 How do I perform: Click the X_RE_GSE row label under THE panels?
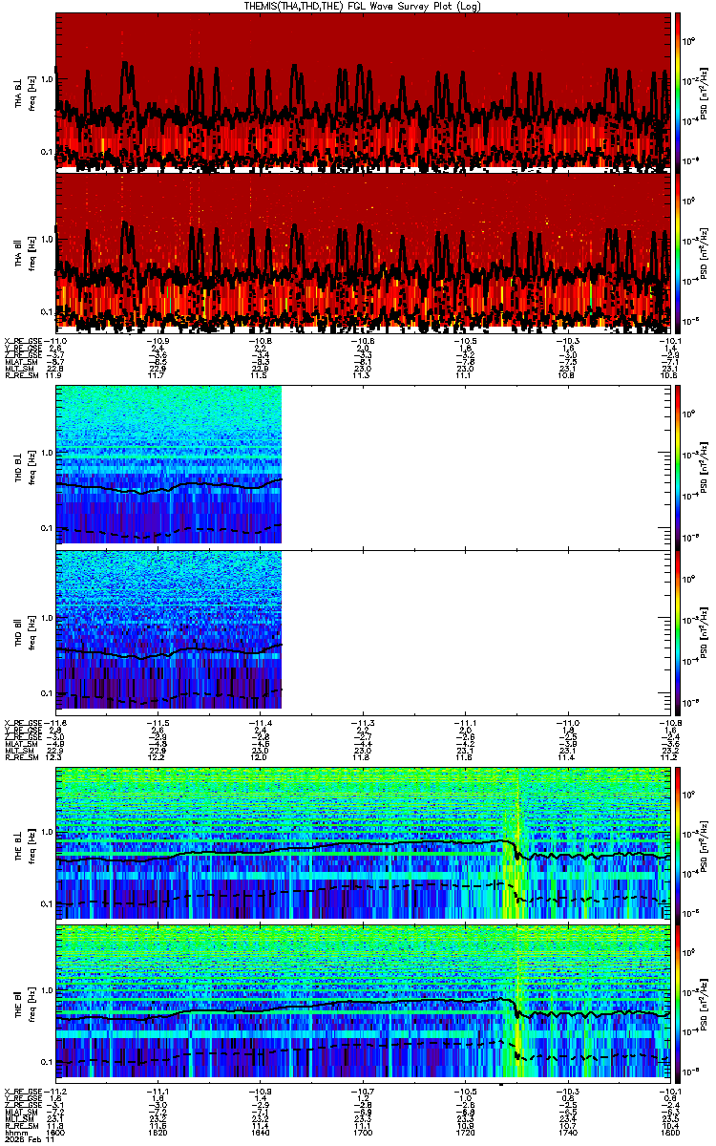tap(23, 1092)
